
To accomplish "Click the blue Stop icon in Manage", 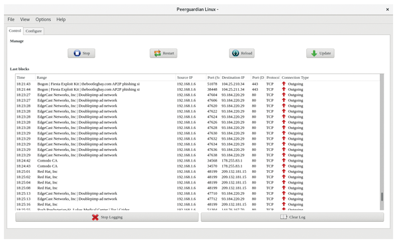I will coord(77,53).
